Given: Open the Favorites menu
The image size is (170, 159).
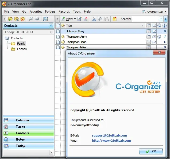Looking at the screenshot, I should coord(36,11).
